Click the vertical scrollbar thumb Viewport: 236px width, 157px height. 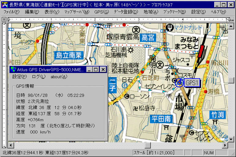231,80
